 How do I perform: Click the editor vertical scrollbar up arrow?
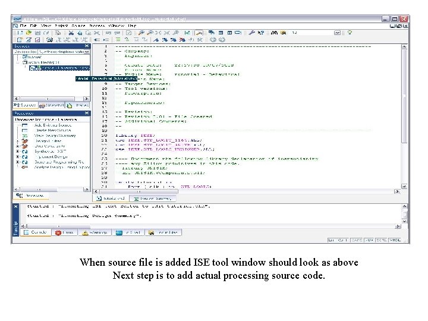pos(404,47)
